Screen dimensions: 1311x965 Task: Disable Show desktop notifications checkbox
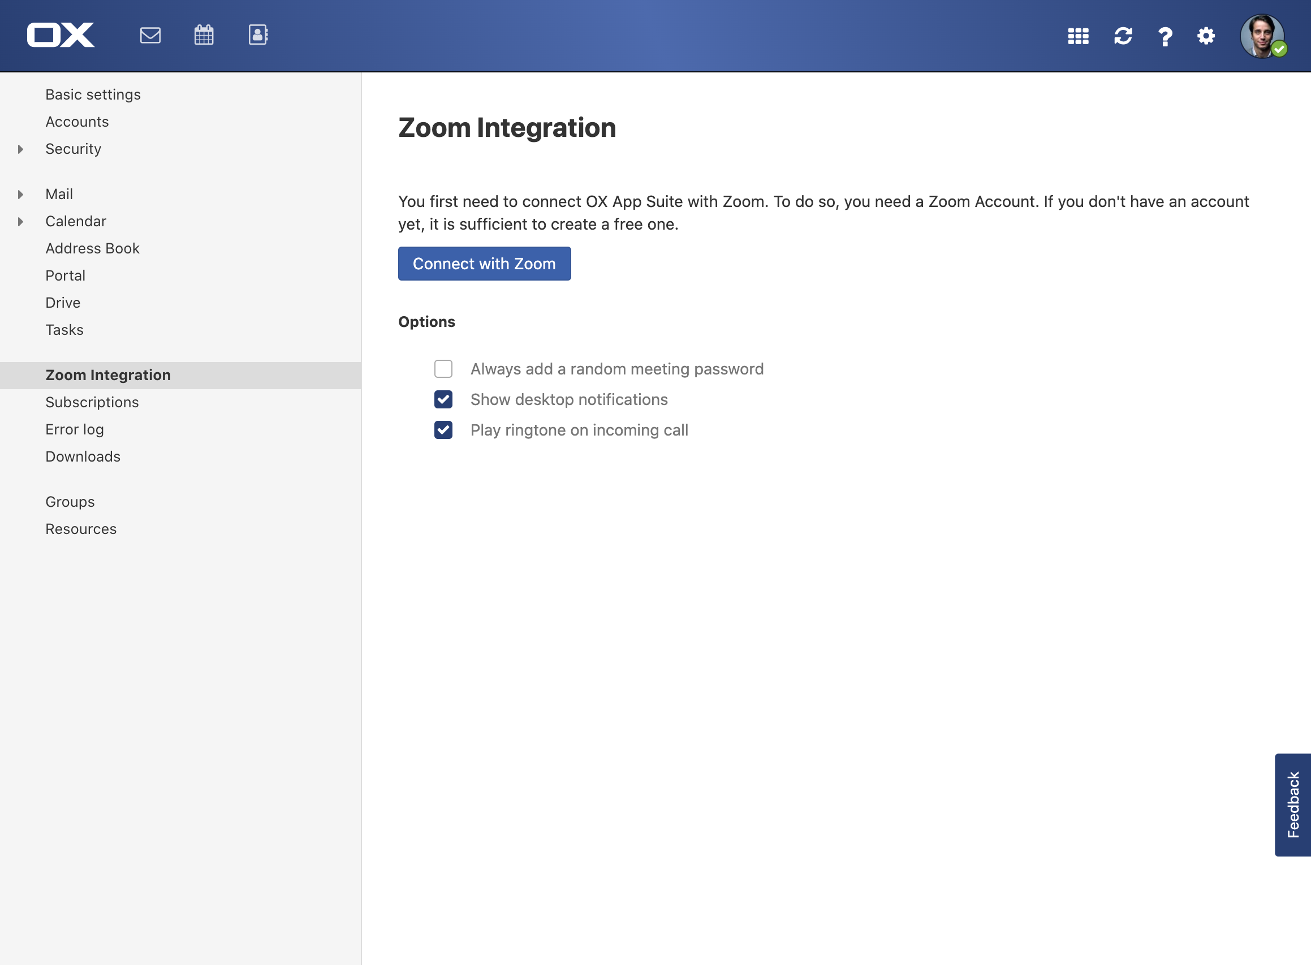pyautogui.click(x=443, y=399)
